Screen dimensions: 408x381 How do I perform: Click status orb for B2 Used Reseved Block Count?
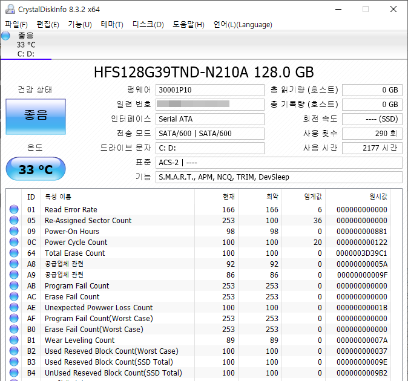(14, 351)
